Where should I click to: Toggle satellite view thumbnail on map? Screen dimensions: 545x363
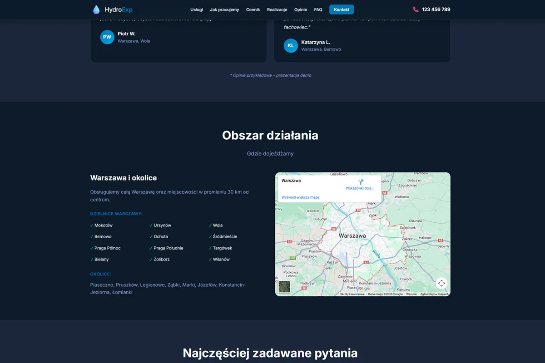[284, 287]
